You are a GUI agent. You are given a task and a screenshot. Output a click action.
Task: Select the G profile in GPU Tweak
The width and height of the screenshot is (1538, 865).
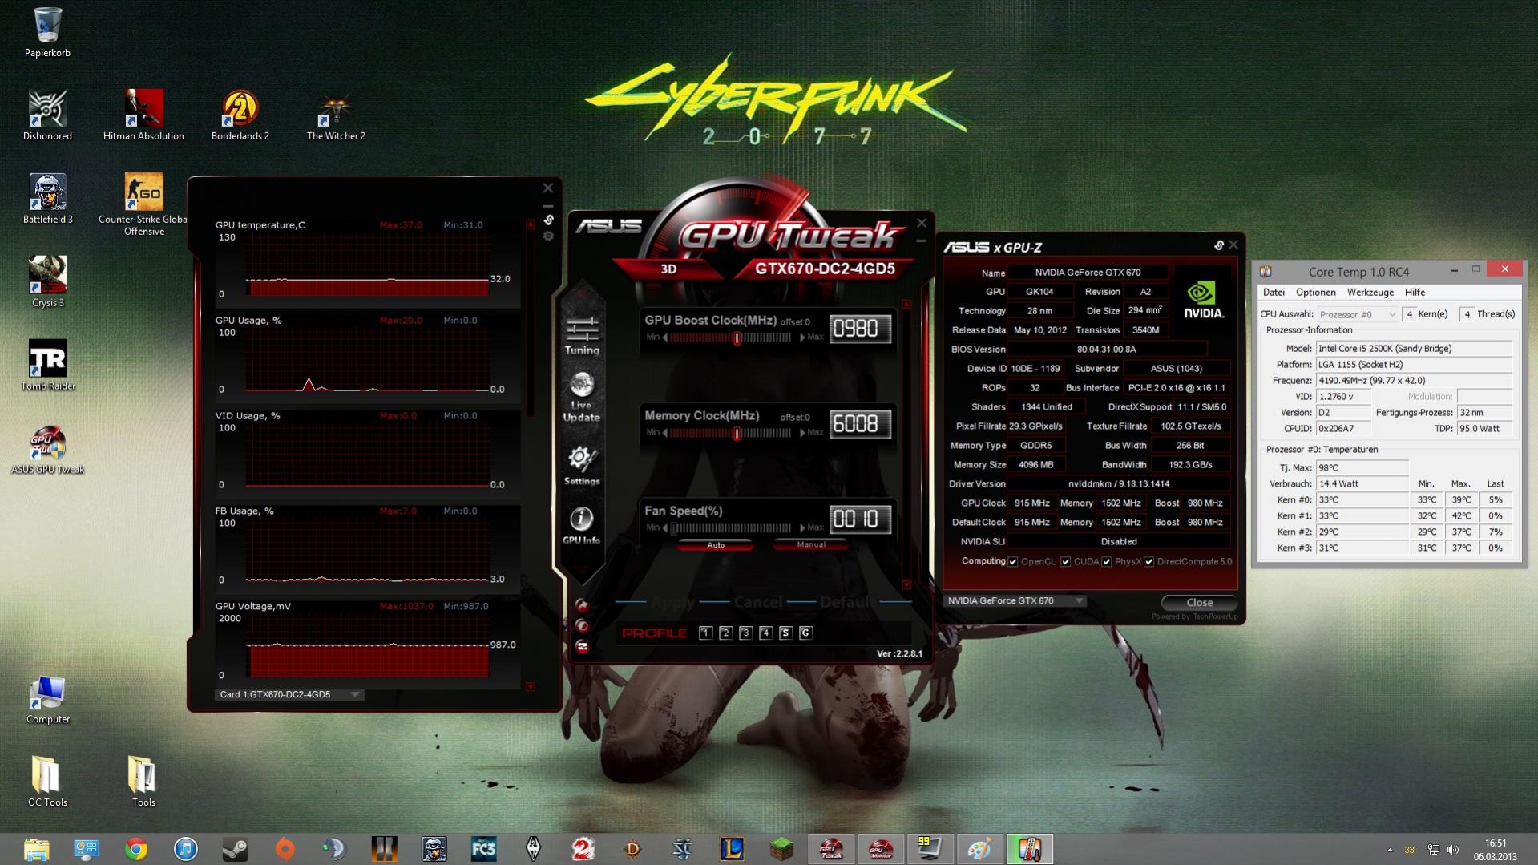click(x=805, y=633)
